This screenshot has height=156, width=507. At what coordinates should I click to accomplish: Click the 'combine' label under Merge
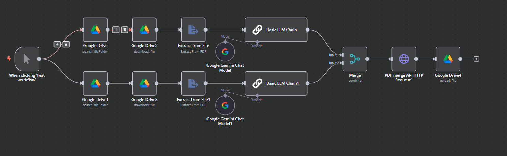click(x=355, y=81)
